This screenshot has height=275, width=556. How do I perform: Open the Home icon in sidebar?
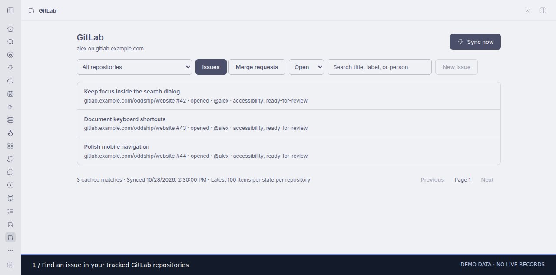(10, 29)
